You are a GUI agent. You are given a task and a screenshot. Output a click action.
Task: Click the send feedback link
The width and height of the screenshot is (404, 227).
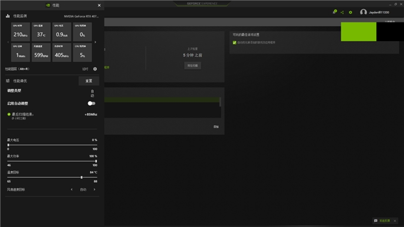tap(384, 221)
